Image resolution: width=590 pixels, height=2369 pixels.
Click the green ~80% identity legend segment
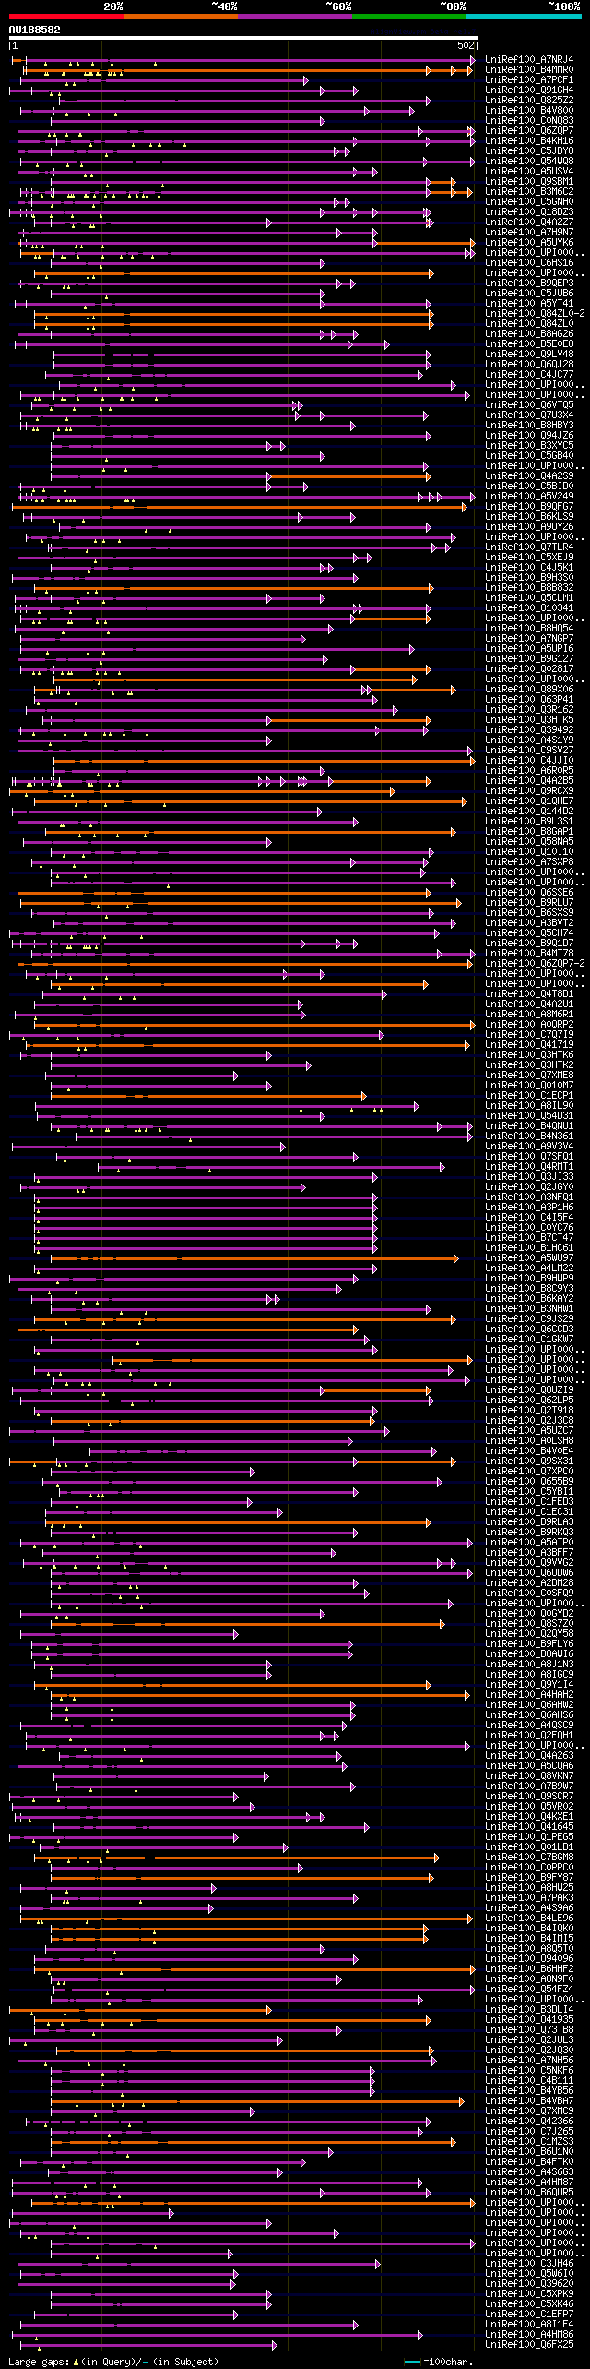(409, 17)
